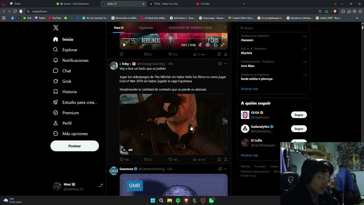This screenshot has width=364, height=205.
Task: Follow the OLGA account
Action: (299, 115)
